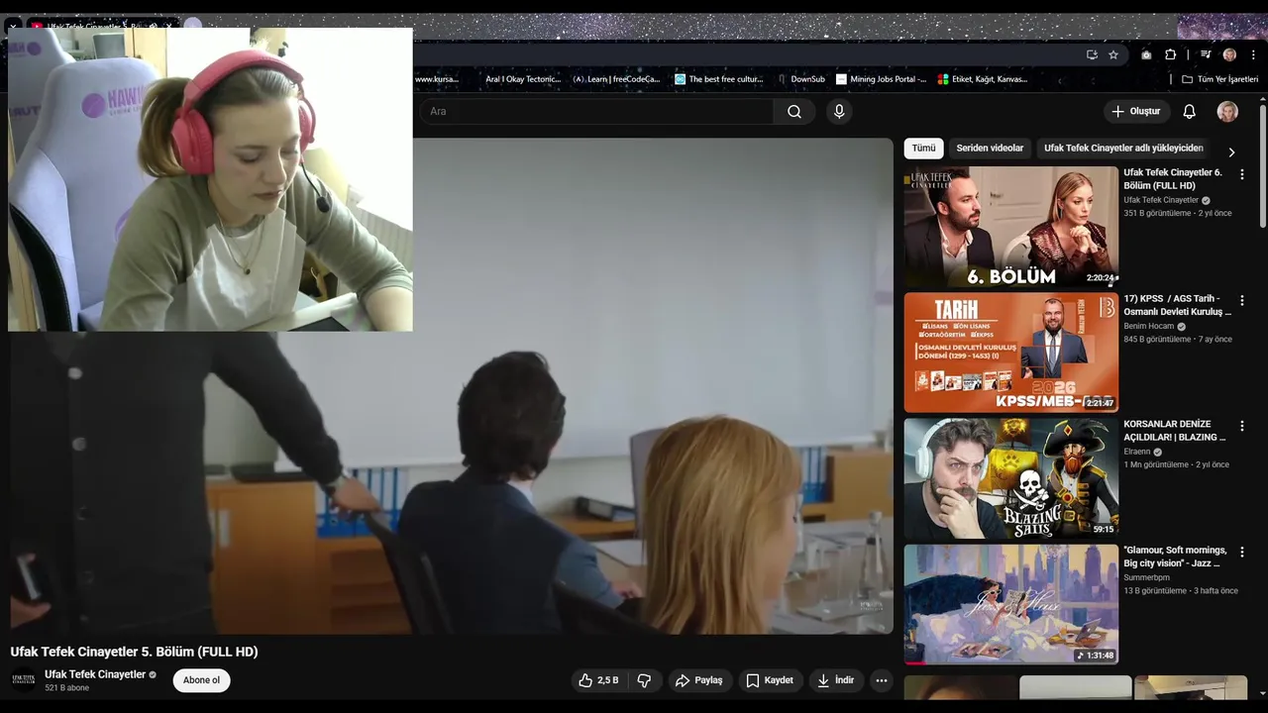Open the Jazz House video thumbnail

click(1010, 604)
